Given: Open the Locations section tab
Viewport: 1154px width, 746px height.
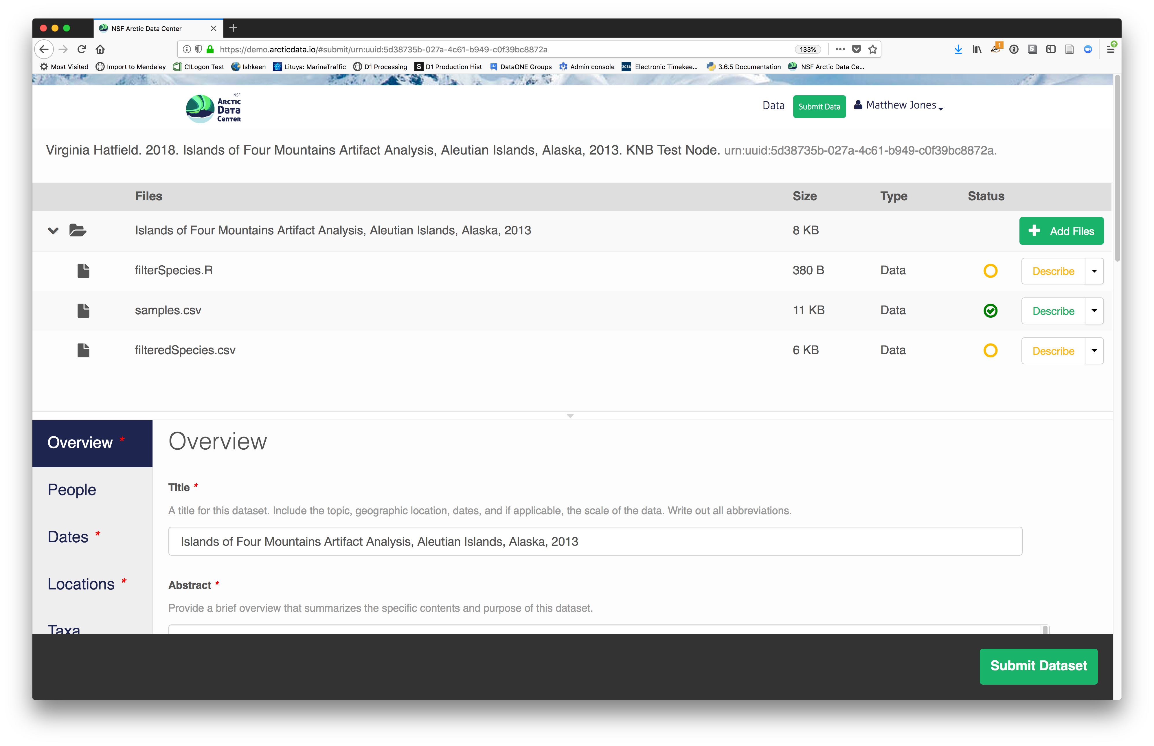Looking at the screenshot, I should 81,584.
